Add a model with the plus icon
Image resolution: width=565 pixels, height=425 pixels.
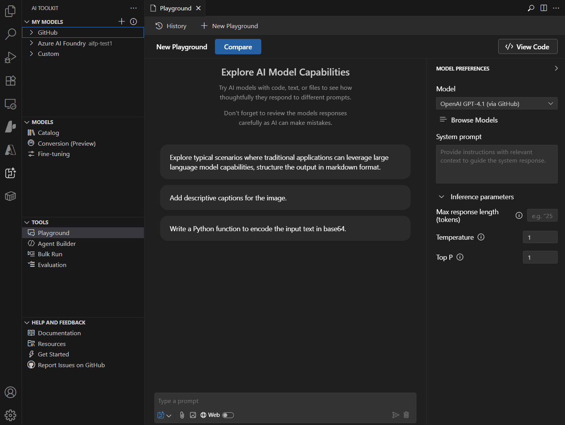pyautogui.click(x=121, y=22)
